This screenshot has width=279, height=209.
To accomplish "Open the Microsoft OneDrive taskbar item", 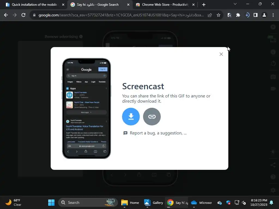I will pos(201,202).
